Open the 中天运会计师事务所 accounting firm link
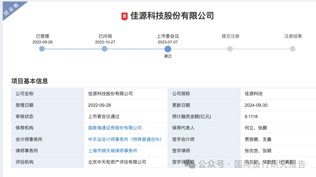Viewport: 316px width, 177px height. click(125, 139)
